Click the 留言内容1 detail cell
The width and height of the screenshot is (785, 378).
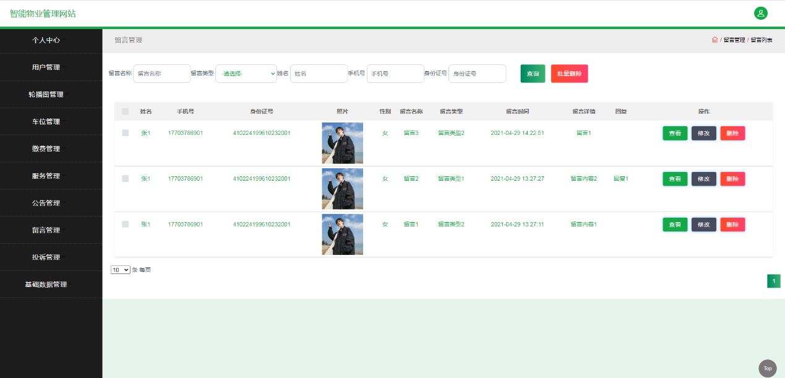(584, 225)
